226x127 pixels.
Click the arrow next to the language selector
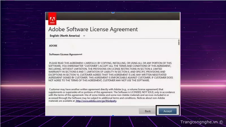point(84,36)
